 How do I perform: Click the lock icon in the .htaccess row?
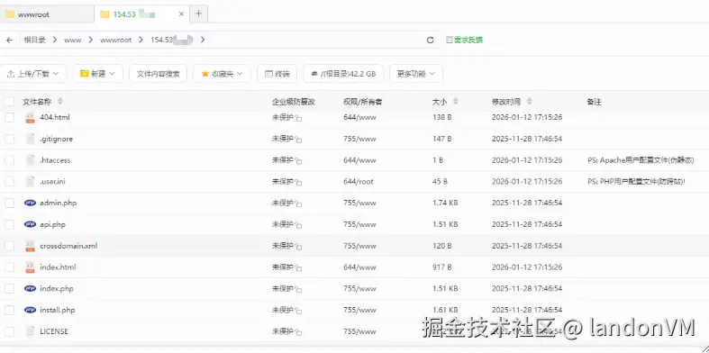[298, 160]
